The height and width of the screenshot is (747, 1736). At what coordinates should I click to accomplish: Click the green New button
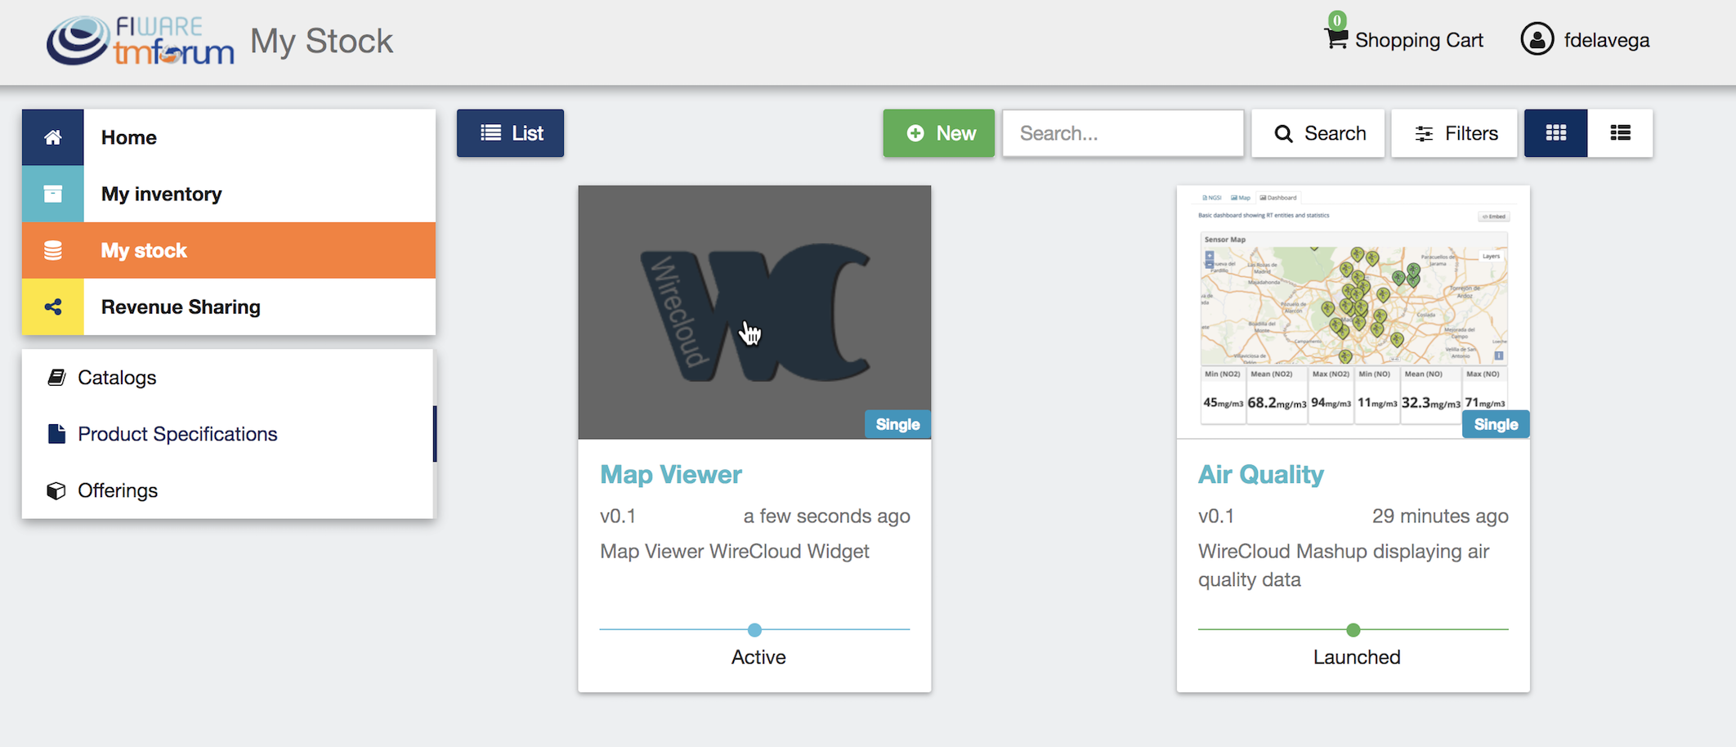click(x=938, y=133)
